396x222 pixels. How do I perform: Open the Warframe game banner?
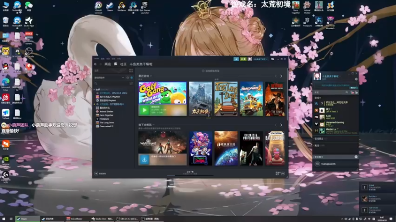pyautogui.click(x=162, y=143)
